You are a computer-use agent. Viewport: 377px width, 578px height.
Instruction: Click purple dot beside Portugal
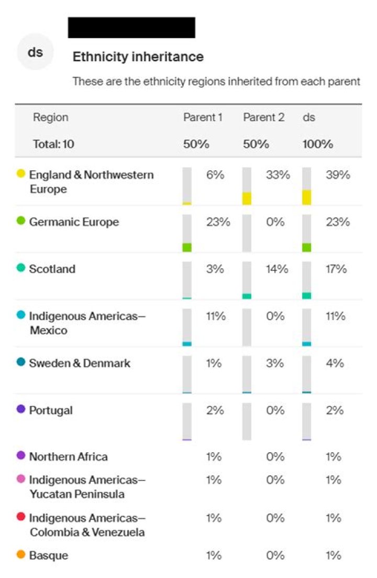pos(21,409)
